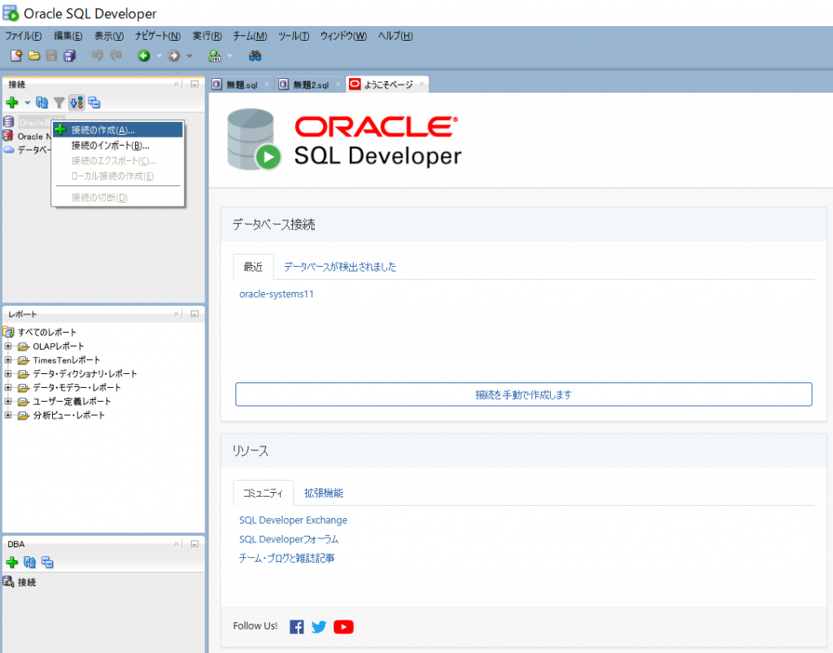The width and height of the screenshot is (833, 653).
Task: Click Refresh icon in 接続 panel
Action: click(x=41, y=102)
